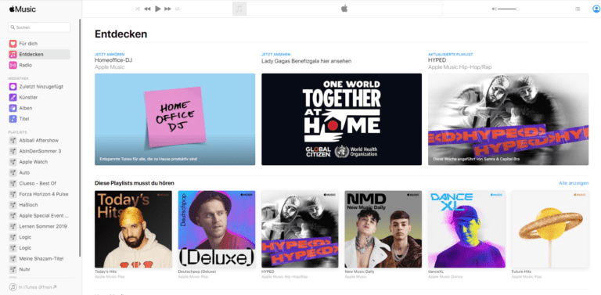Click the clock icon beside Zuletzt hinzugefügt
601x295 pixels.
(x=13, y=87)
